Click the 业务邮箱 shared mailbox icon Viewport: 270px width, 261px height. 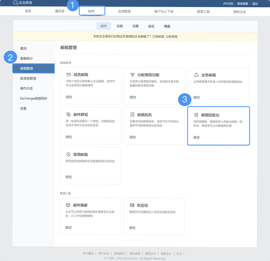[196, 75]
